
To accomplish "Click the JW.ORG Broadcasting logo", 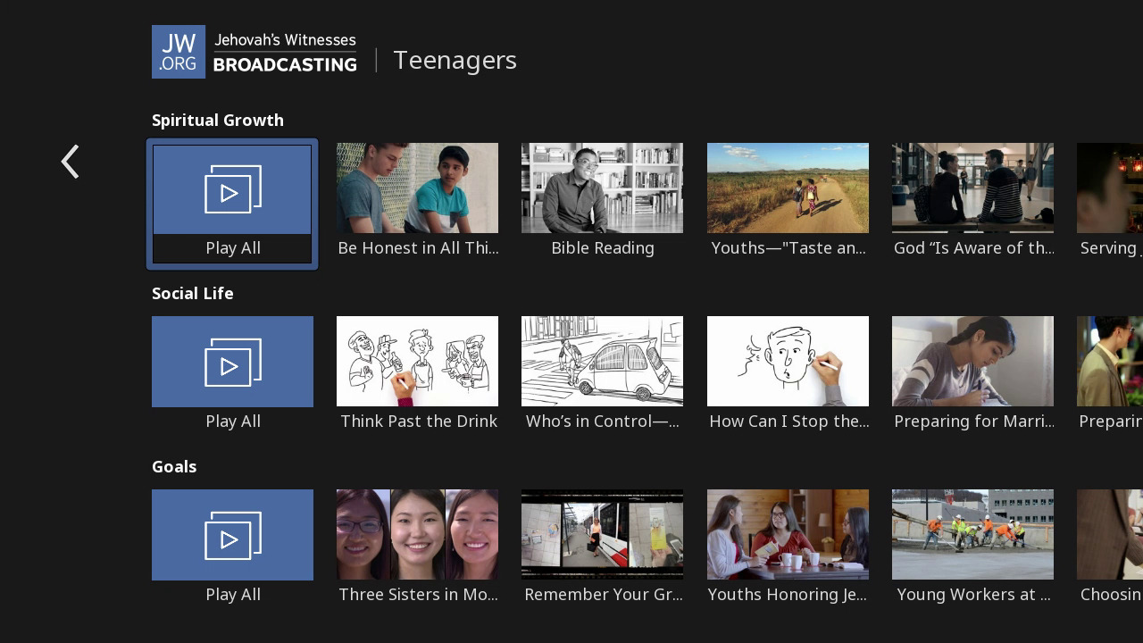I will click(254, 52).
